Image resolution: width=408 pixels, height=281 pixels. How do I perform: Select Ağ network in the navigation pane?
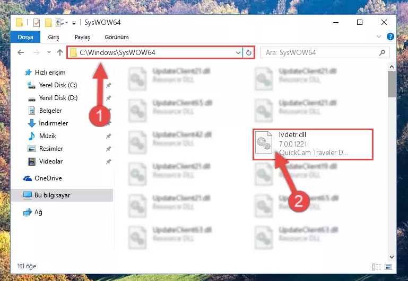point(38,212)
